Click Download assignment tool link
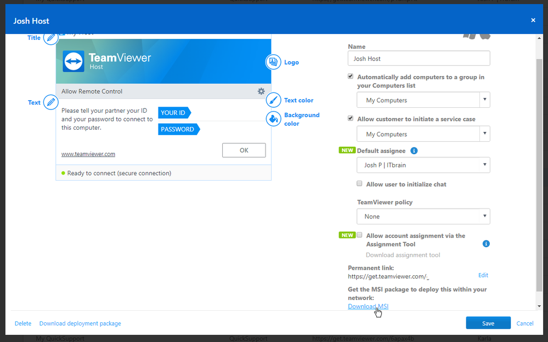This screenshot has height=342, width=548. pyautogui.click(x=403, y=255)
